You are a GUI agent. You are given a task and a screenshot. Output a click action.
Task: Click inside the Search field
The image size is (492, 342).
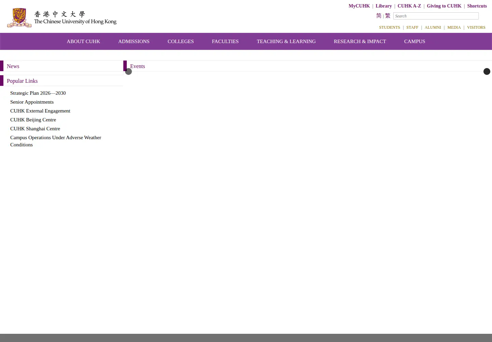436,16
